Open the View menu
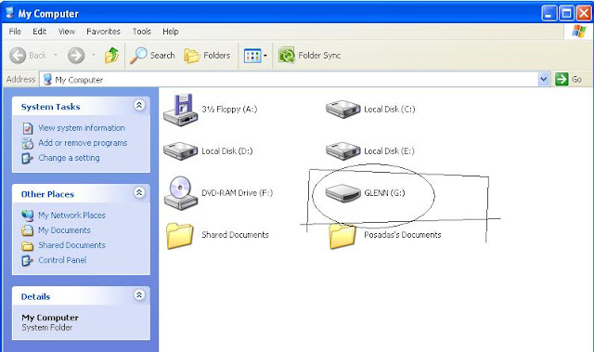The height and width of the screenshot is (352, 594). [x=67, y=32]
